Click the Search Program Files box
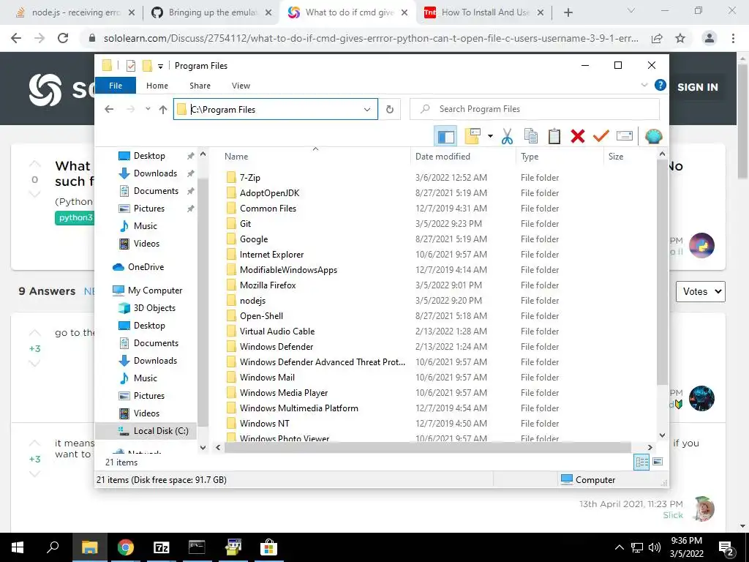Viewport: 749px width, 562px height. coord(535,109)
